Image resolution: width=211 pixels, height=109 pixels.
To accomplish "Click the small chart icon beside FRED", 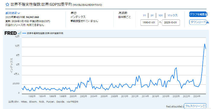I will (19, 33).
